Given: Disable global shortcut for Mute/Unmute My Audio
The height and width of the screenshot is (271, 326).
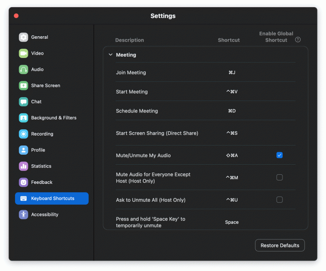Looking at the screenshot, I should (280, 155).
